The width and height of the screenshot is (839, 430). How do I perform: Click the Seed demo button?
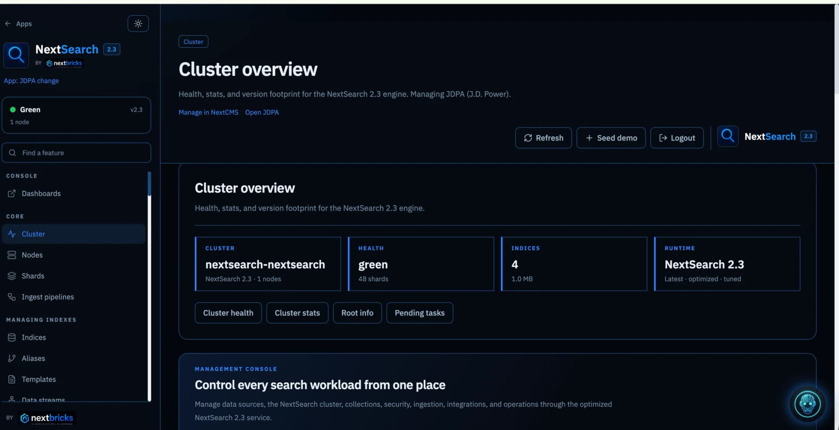pyautogui.click(x=611, y=138)
